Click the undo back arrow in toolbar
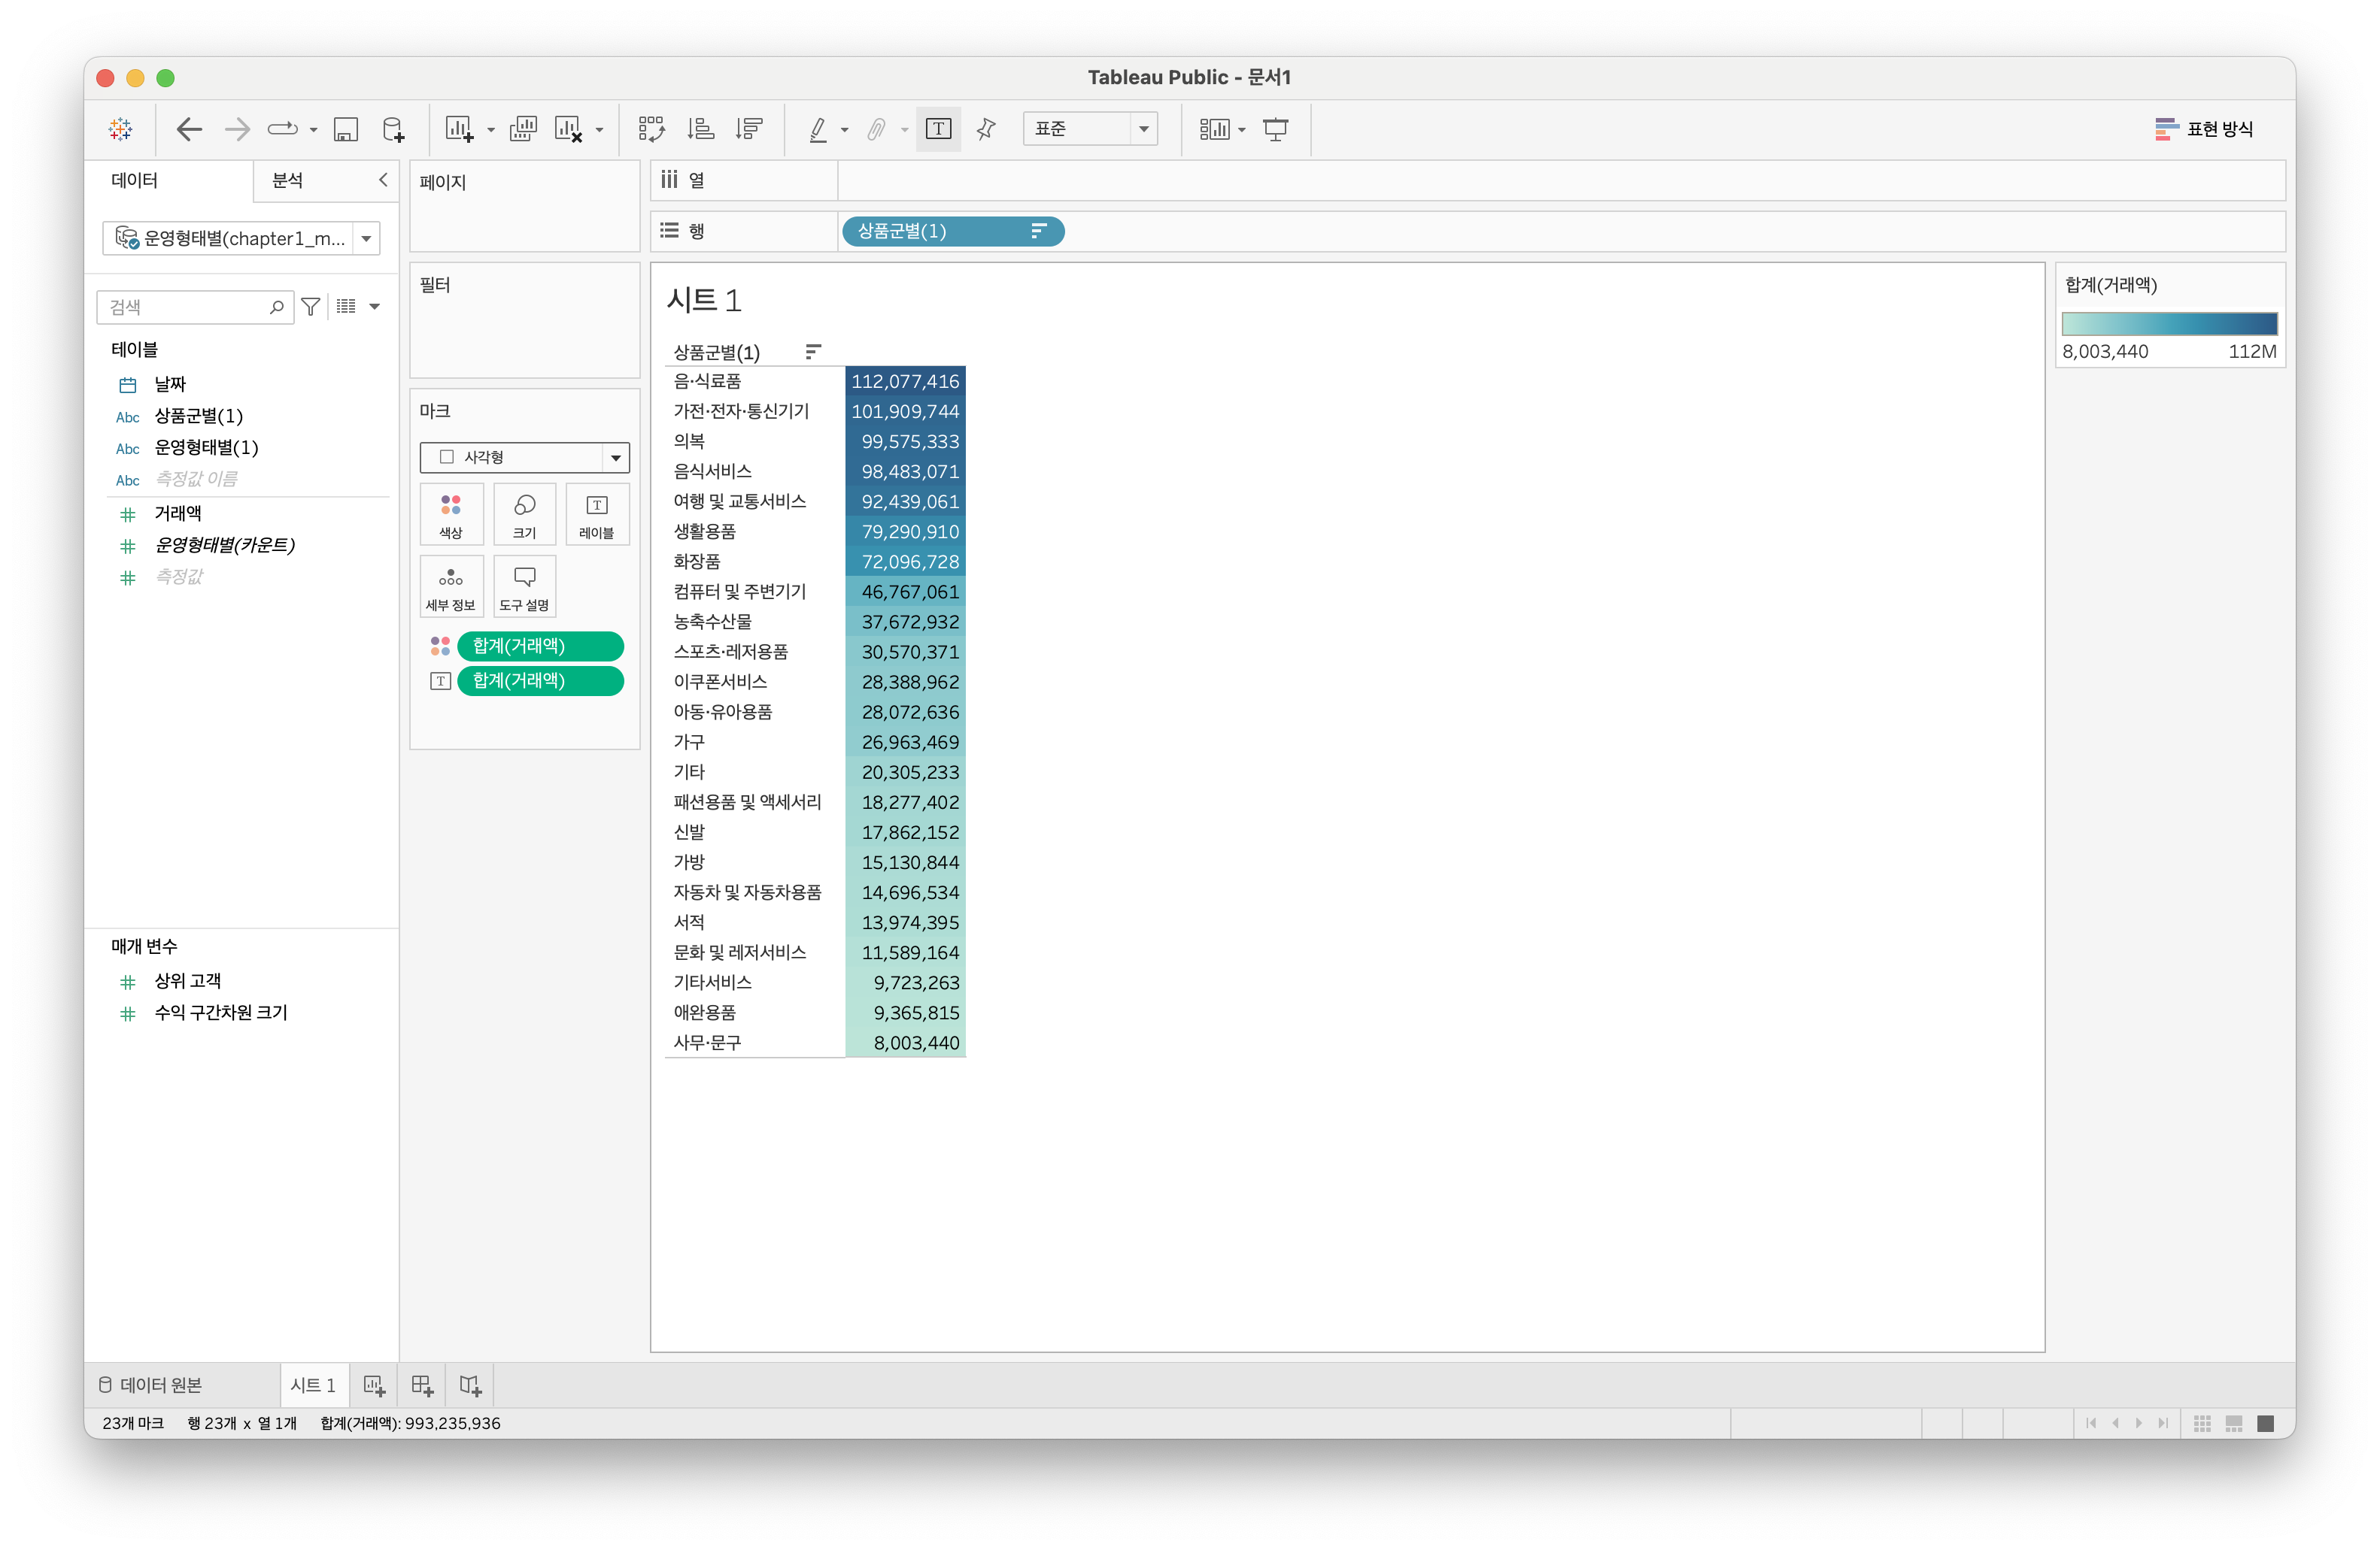2380x1550 pixels. (189, 129)
